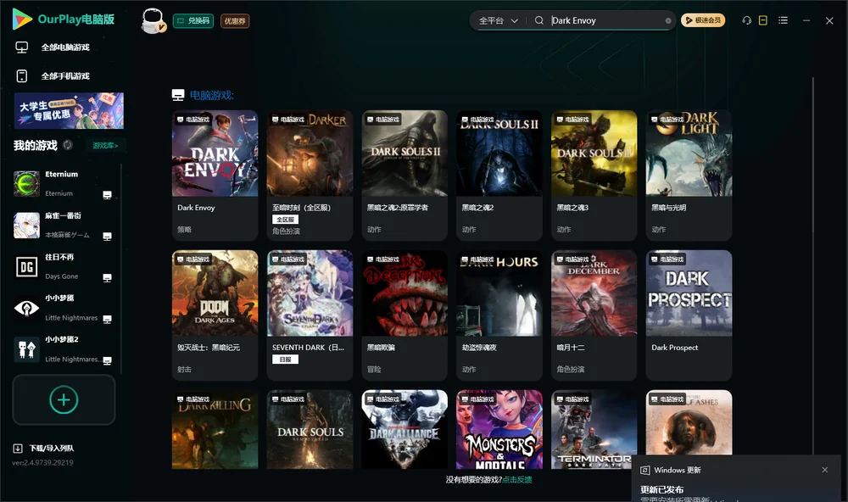848x502 pixels.
Task: Open the 黑暗与光明 game card
Action: click(689, 176)
